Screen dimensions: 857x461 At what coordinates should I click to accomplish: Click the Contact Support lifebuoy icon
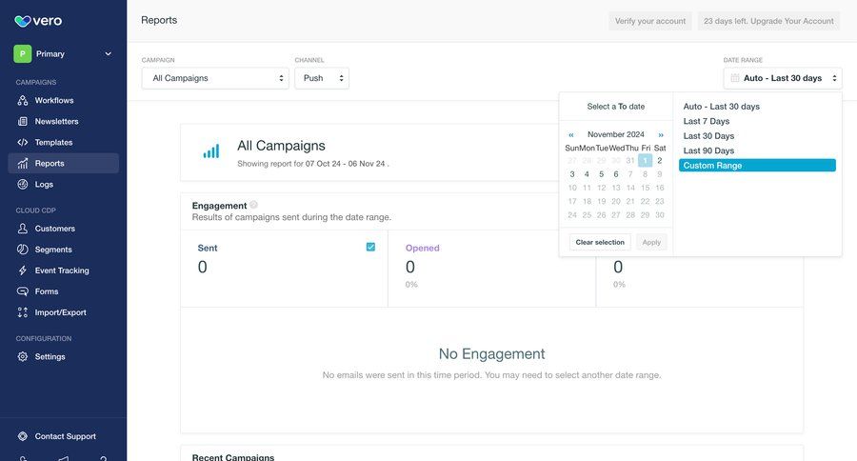(23, 436)
